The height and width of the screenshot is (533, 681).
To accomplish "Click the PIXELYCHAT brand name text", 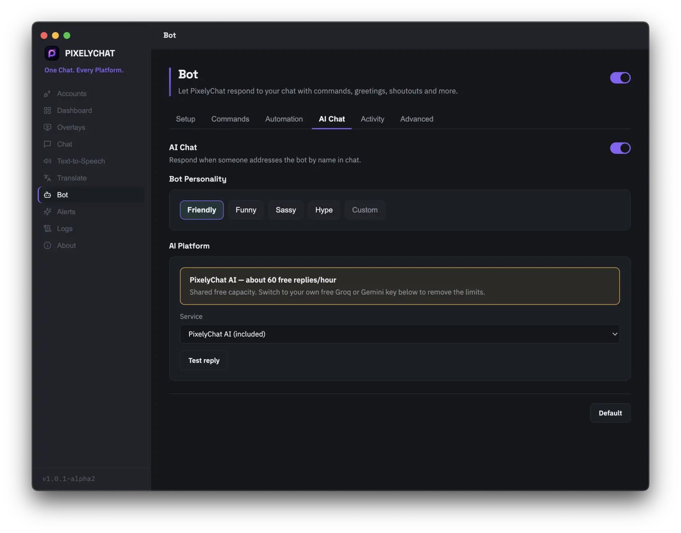I will point(90,53).
